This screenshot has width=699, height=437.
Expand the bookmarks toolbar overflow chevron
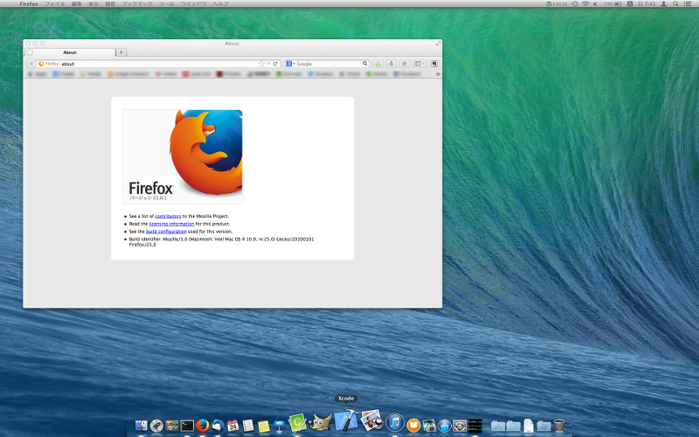coord(437,74)
